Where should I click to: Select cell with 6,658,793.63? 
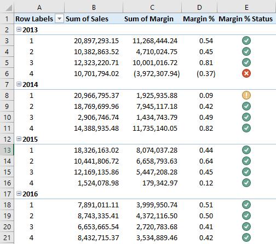pyautogui.click(x=152, y=161)
